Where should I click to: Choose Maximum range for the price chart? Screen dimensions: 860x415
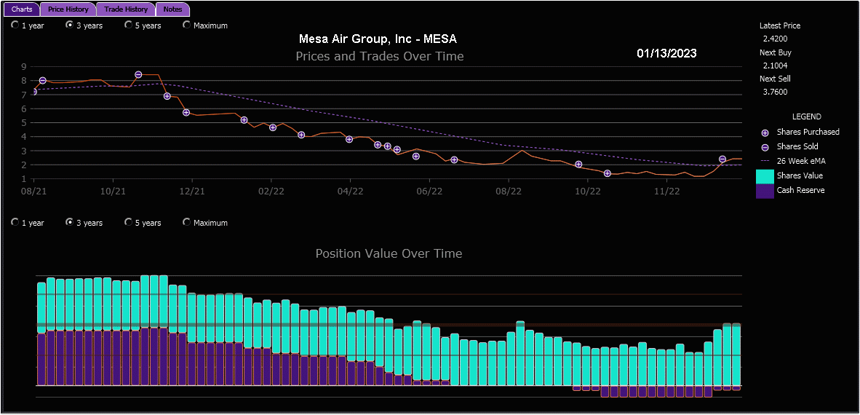[187, 25]
